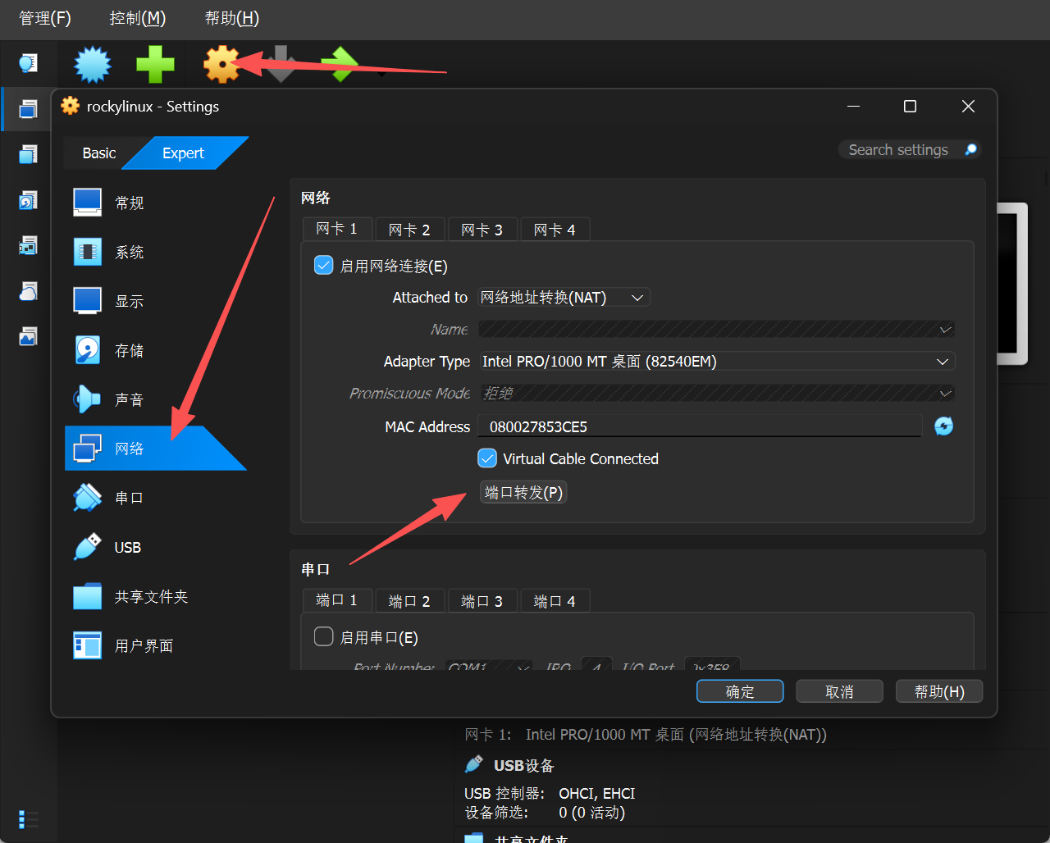Switch to the 端口 4 serial tab
1050x843 pixels.
point(555,601)
